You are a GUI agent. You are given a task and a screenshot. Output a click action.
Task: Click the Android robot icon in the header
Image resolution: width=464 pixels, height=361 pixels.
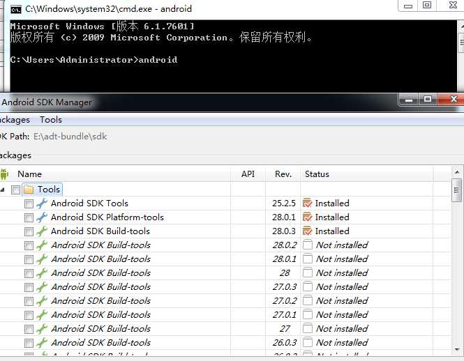click(x=4, y=174)
